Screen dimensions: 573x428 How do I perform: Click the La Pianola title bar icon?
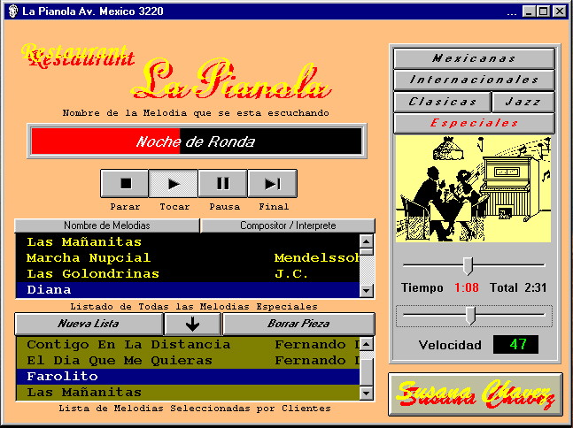click(12, 11)
